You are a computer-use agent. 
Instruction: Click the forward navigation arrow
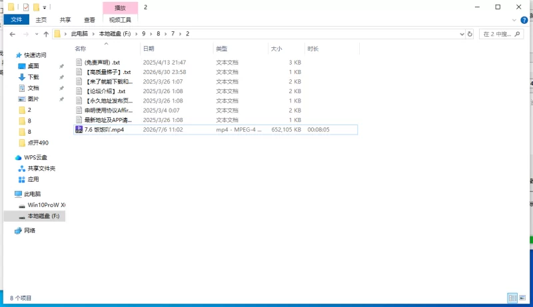26,34
